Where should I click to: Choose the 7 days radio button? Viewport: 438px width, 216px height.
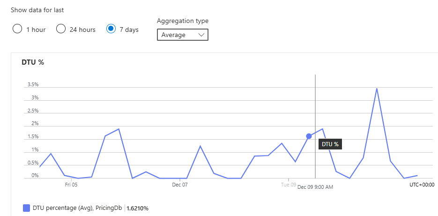coord(111,29)
